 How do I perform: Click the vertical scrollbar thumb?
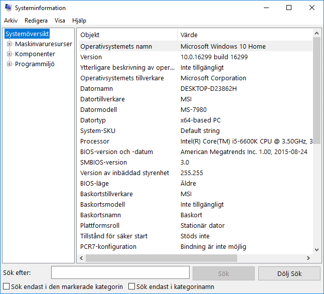tap(316, 90)
